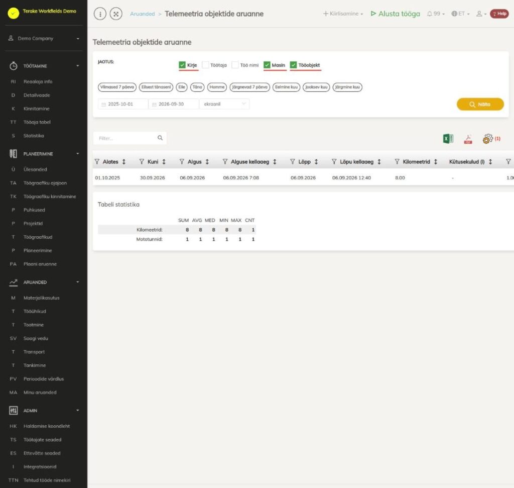This screenshot has height=488, width=514.
Task: Select the Jooksev kuu preset
Action: pos(316,87)
